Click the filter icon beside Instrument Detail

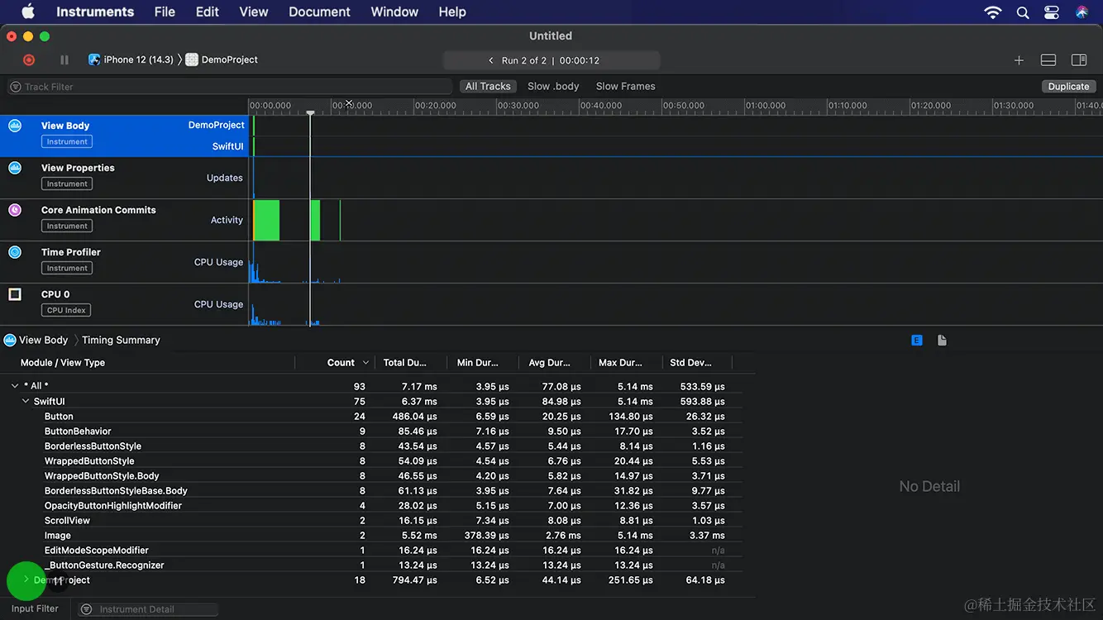(x=87, y=609)
